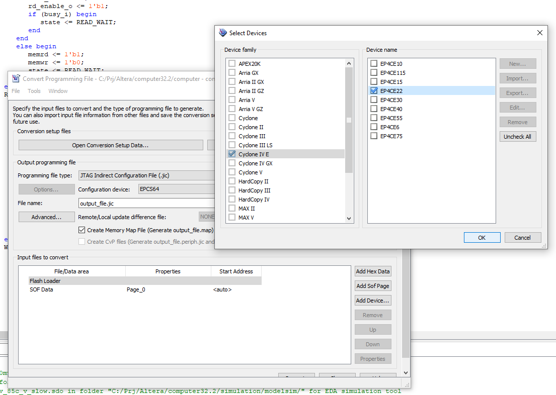Check the EP4CE6 device
Image resolution: width=556 pixels, height=395 pixels.
(x=374, y=127)
